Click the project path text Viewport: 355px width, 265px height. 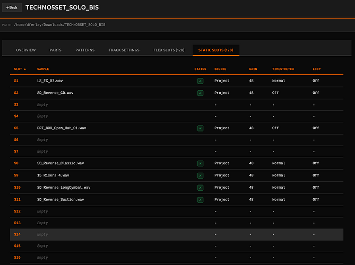coord(59,25)
